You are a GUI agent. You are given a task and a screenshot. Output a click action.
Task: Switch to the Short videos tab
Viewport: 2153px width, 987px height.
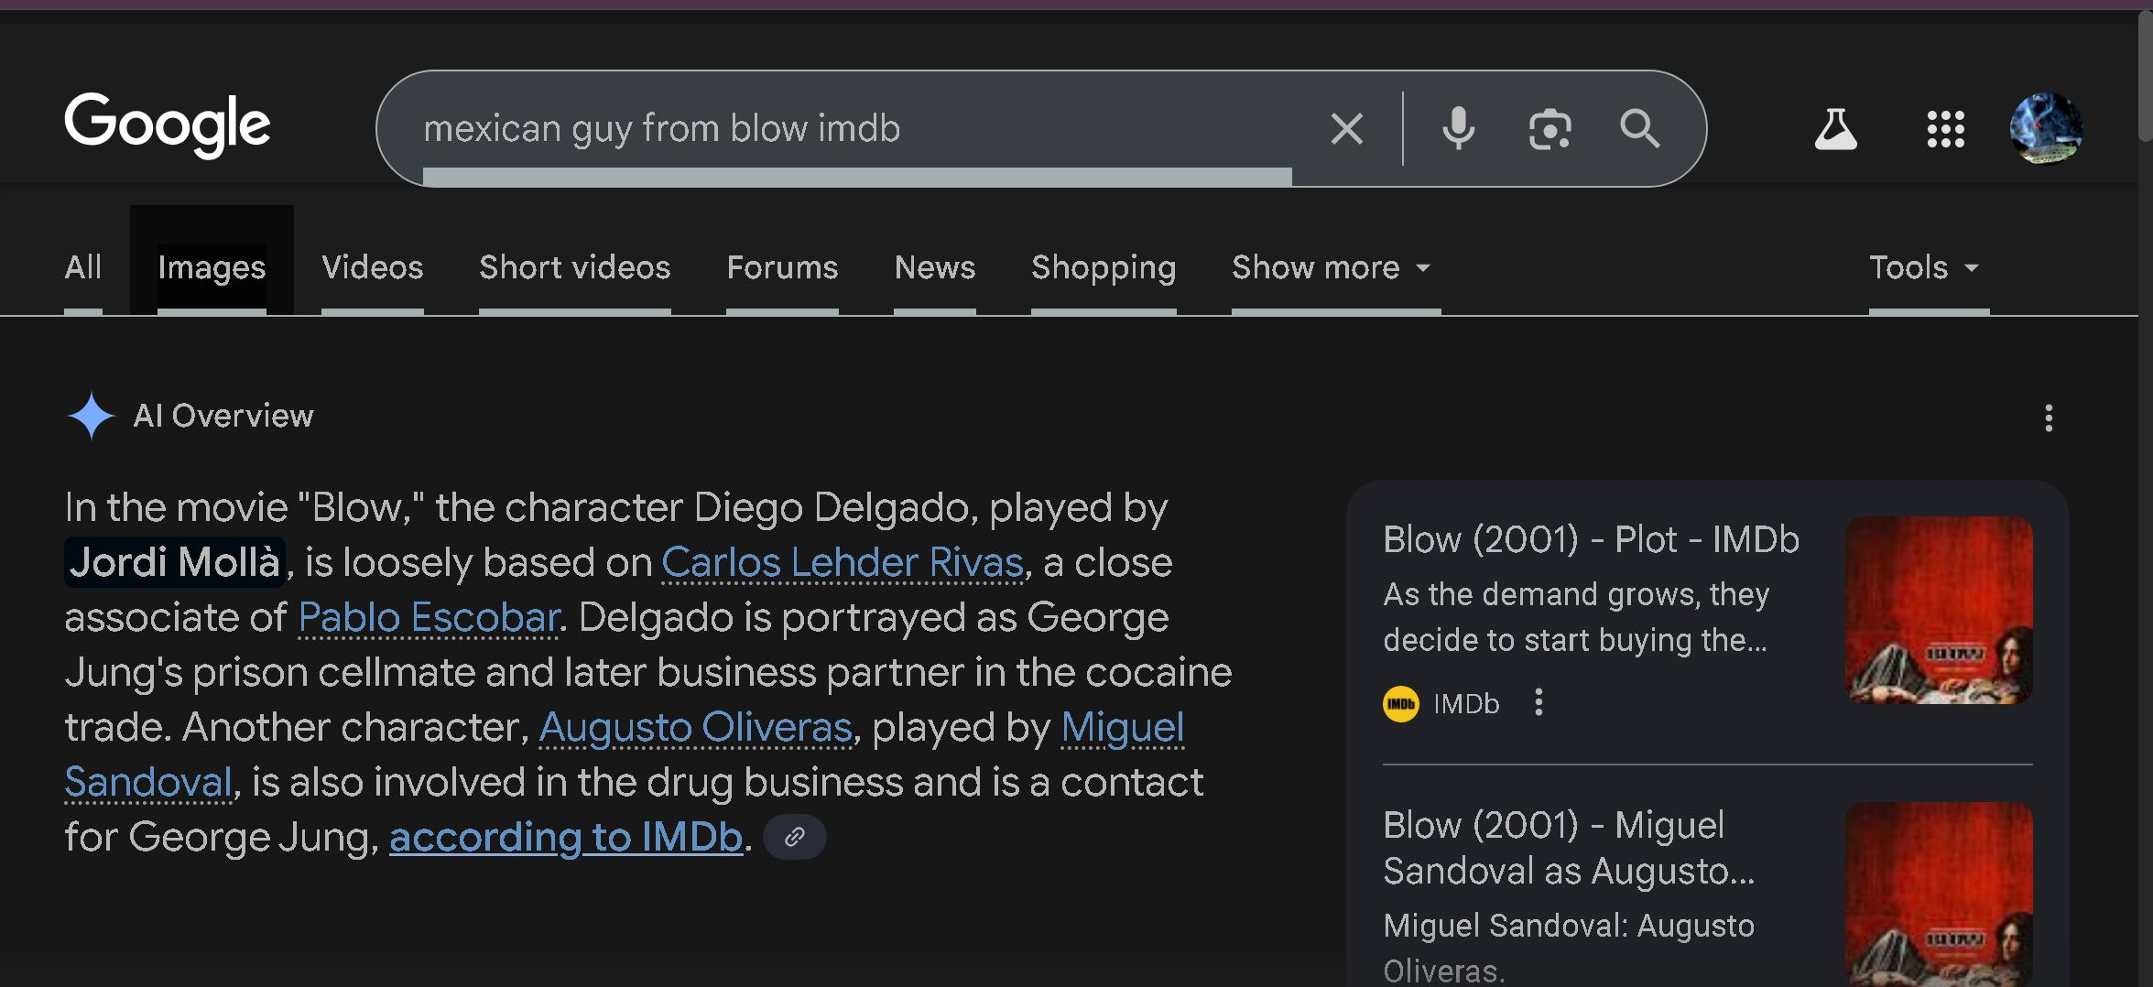click(x=575, y=267)
